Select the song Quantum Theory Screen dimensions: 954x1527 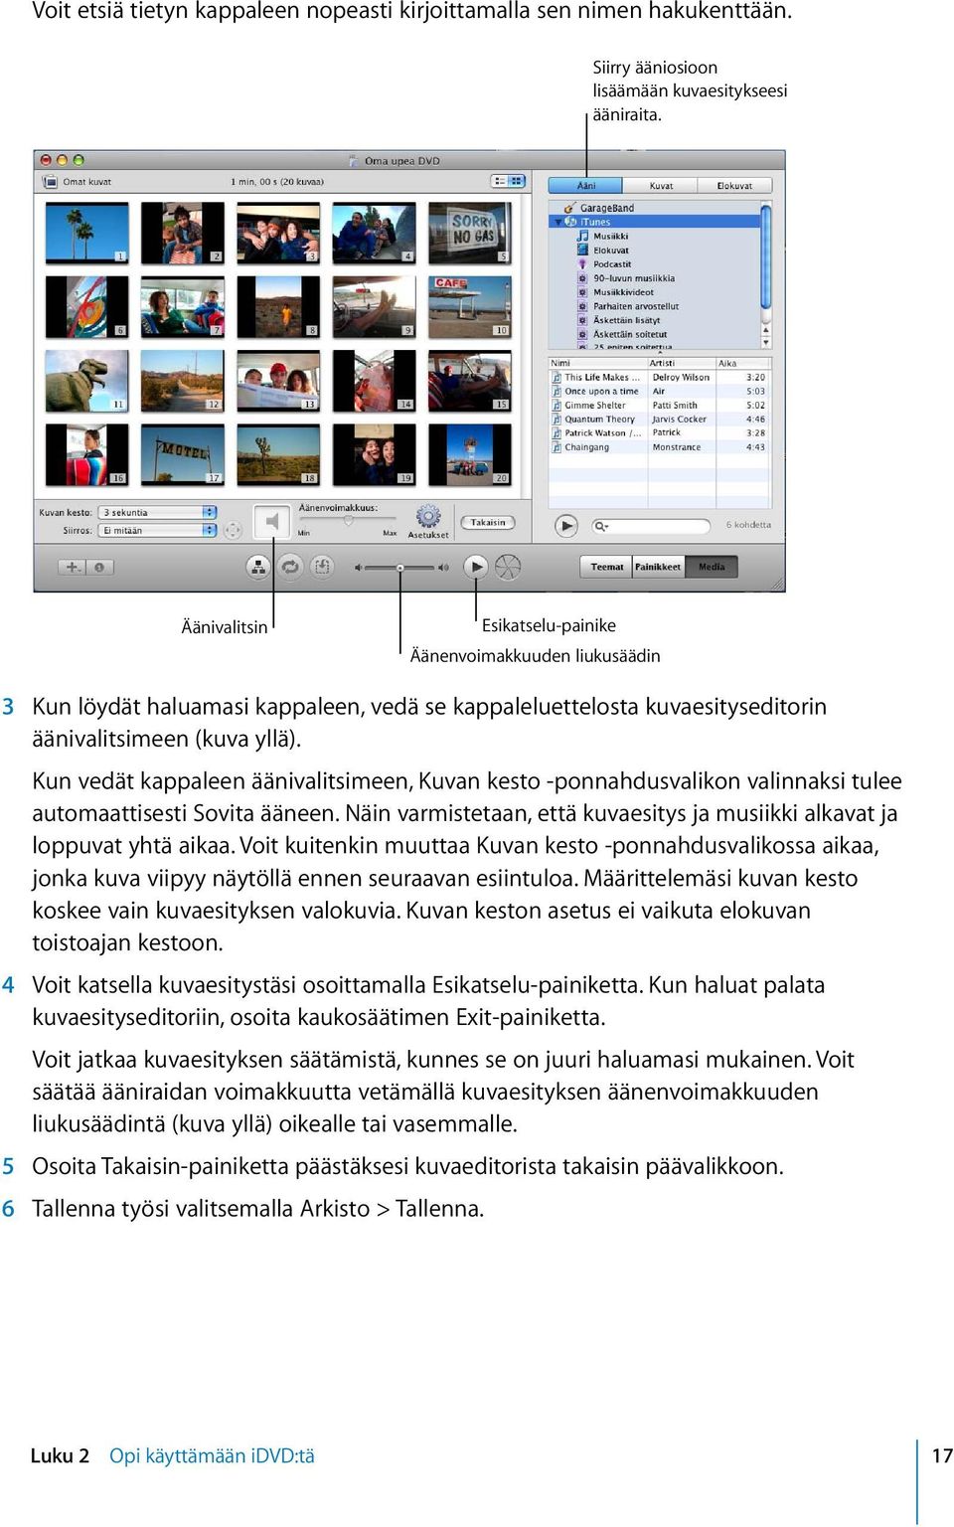pyautogui.click(x=599, y=420)
